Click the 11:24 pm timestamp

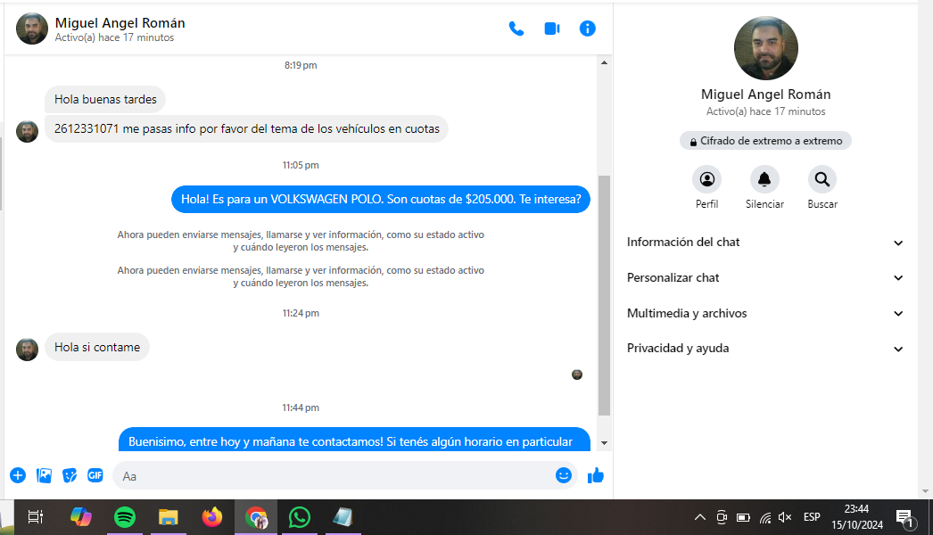(x=301, y=313)
